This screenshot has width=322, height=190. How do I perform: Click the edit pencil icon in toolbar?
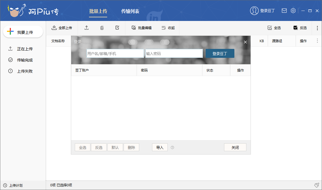(117, 28)
